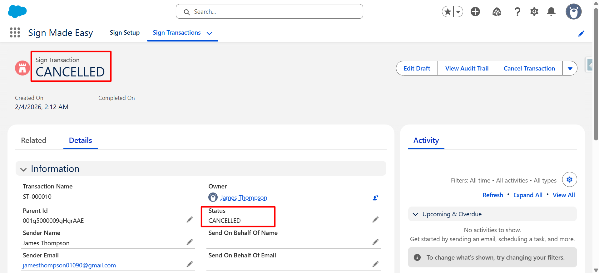Click the change owner icon
Image resolution: width=599 pixels, height=273 pixels.
[375, 197]
